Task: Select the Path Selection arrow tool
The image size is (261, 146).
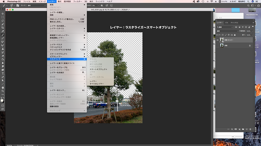Action: click(x=3, y=81)
